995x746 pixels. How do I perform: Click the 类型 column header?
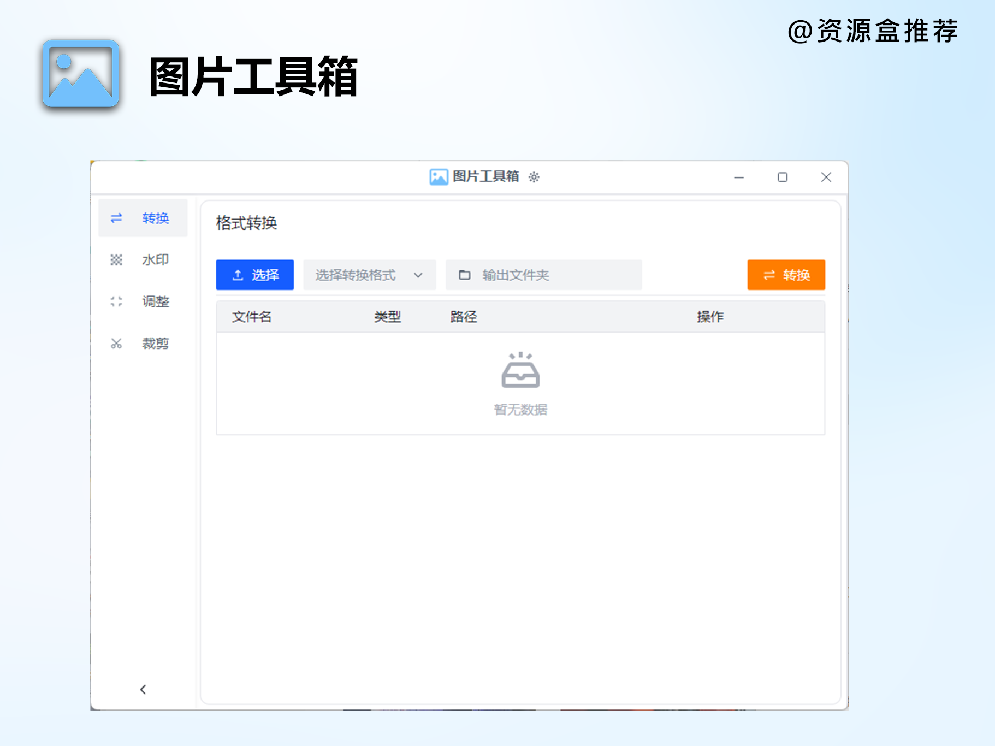click(388, 317)
